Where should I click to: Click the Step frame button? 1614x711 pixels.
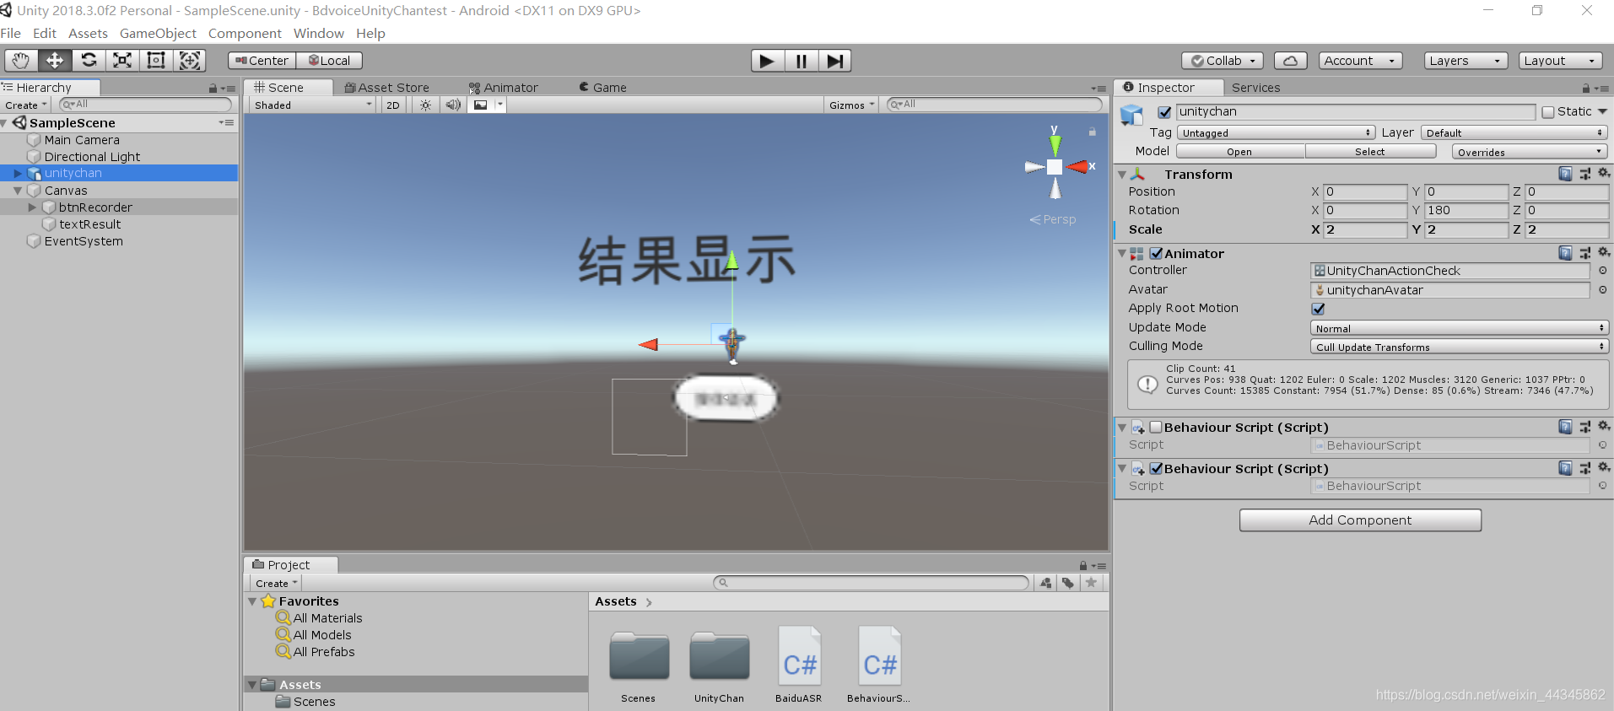[x=834, y=61]
